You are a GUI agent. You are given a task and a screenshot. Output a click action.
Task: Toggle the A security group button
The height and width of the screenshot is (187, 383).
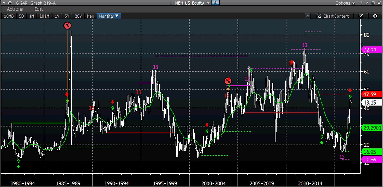[216, 3]
